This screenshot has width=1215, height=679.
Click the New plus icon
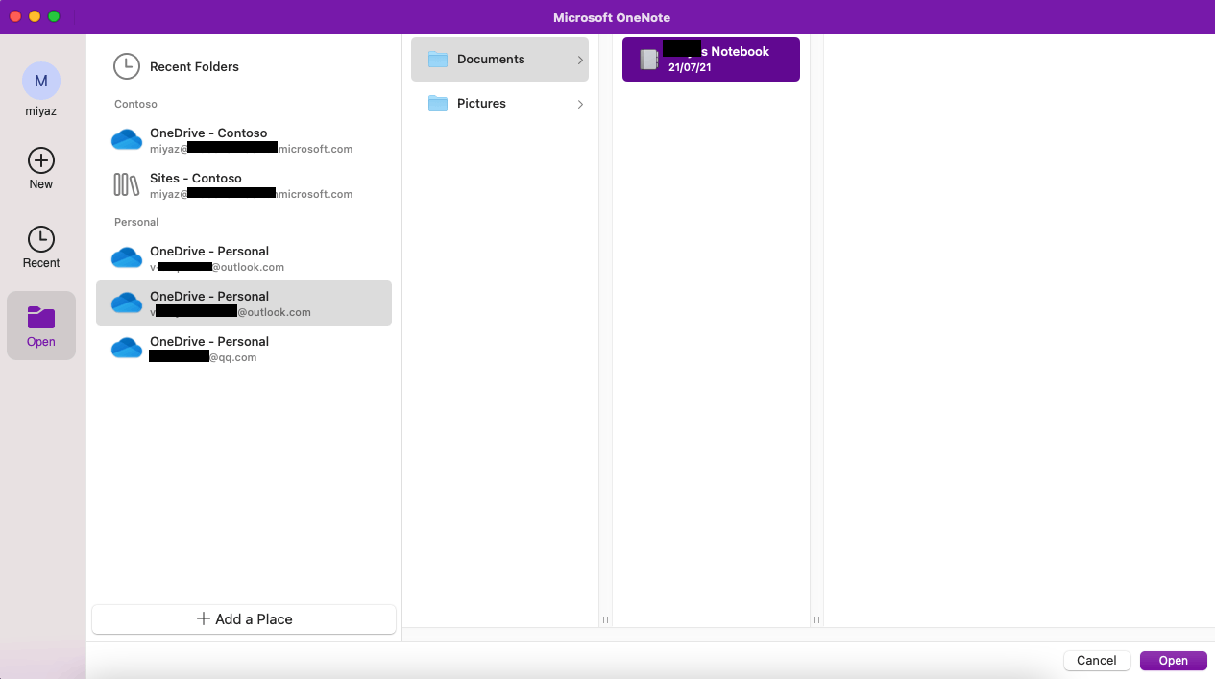[41, 159]
